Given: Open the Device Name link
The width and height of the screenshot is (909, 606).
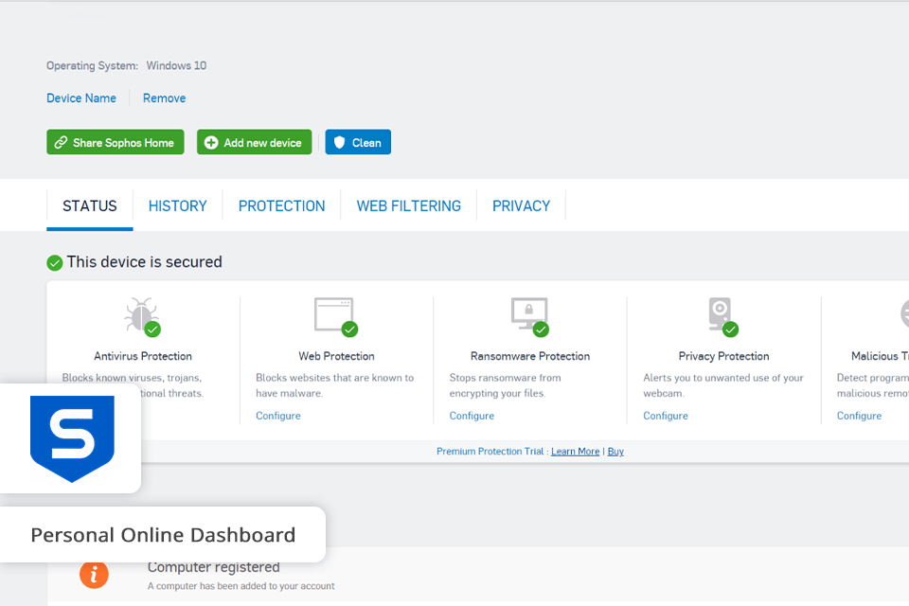Looking at the screenshot, I should click(x=81, y=98).
